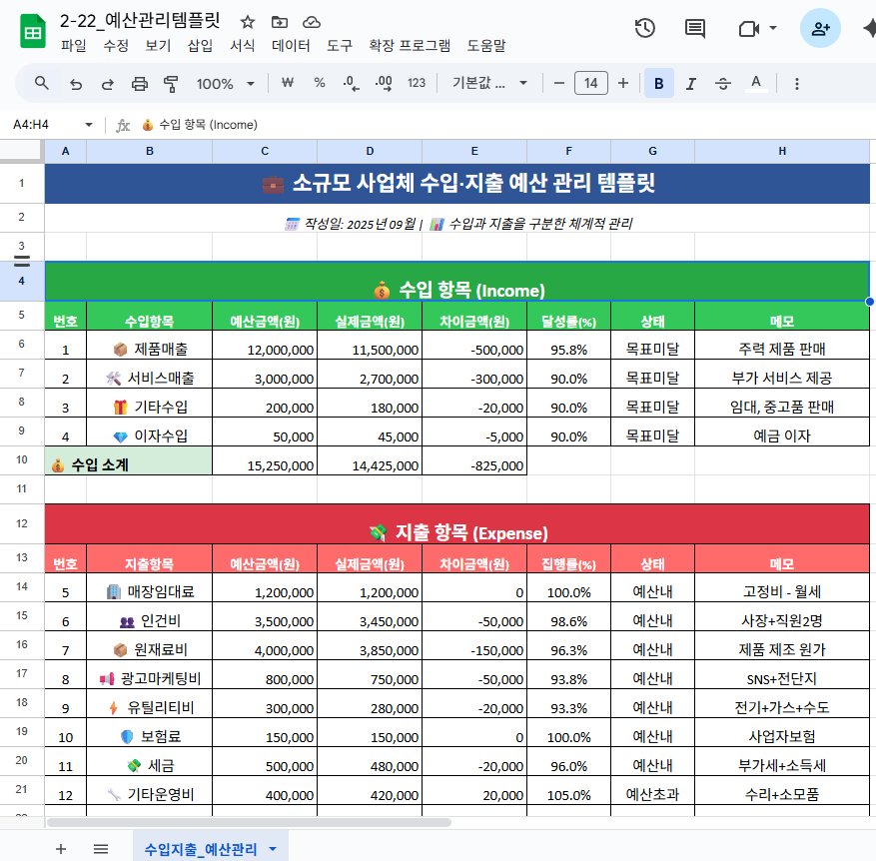Image resolution: width=876 pixels, height=861 pixels.
Task: Select cell with 12,000,000
Action: (x=265, y=345)
